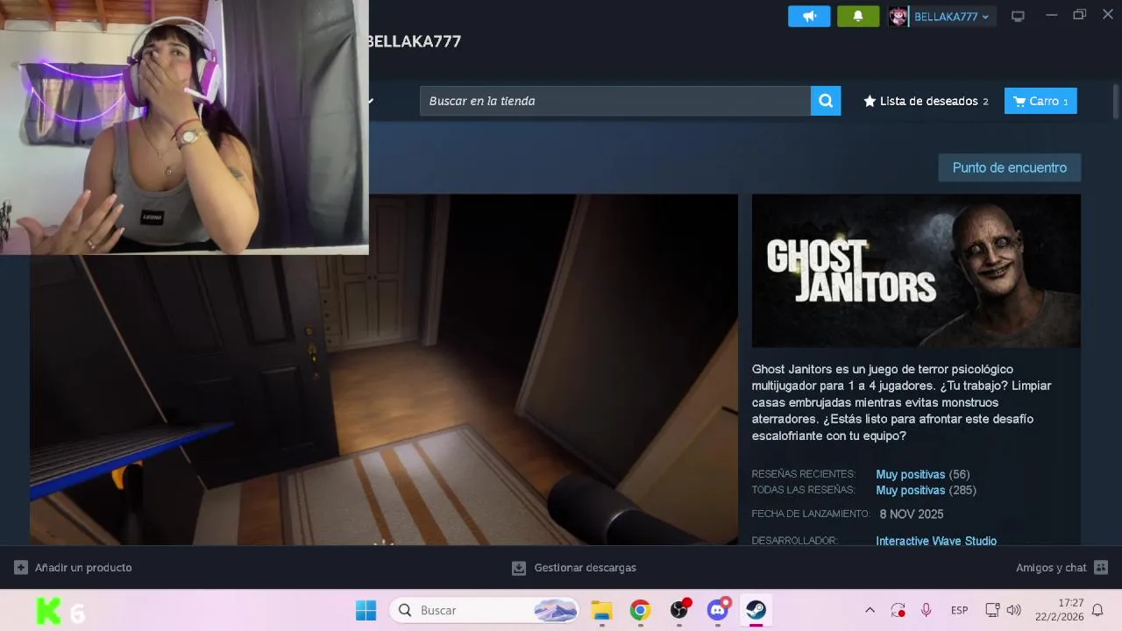
Task: Click the store search magnifier button
Action: [x=826, y=101]
